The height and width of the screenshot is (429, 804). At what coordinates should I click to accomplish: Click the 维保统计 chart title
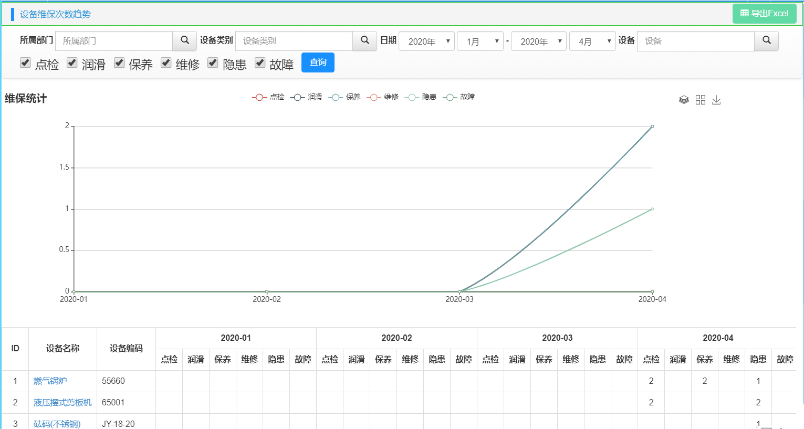tap(26, 98)
